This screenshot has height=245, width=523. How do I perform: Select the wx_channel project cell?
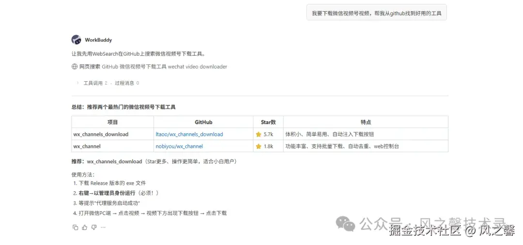pos(113,146)
